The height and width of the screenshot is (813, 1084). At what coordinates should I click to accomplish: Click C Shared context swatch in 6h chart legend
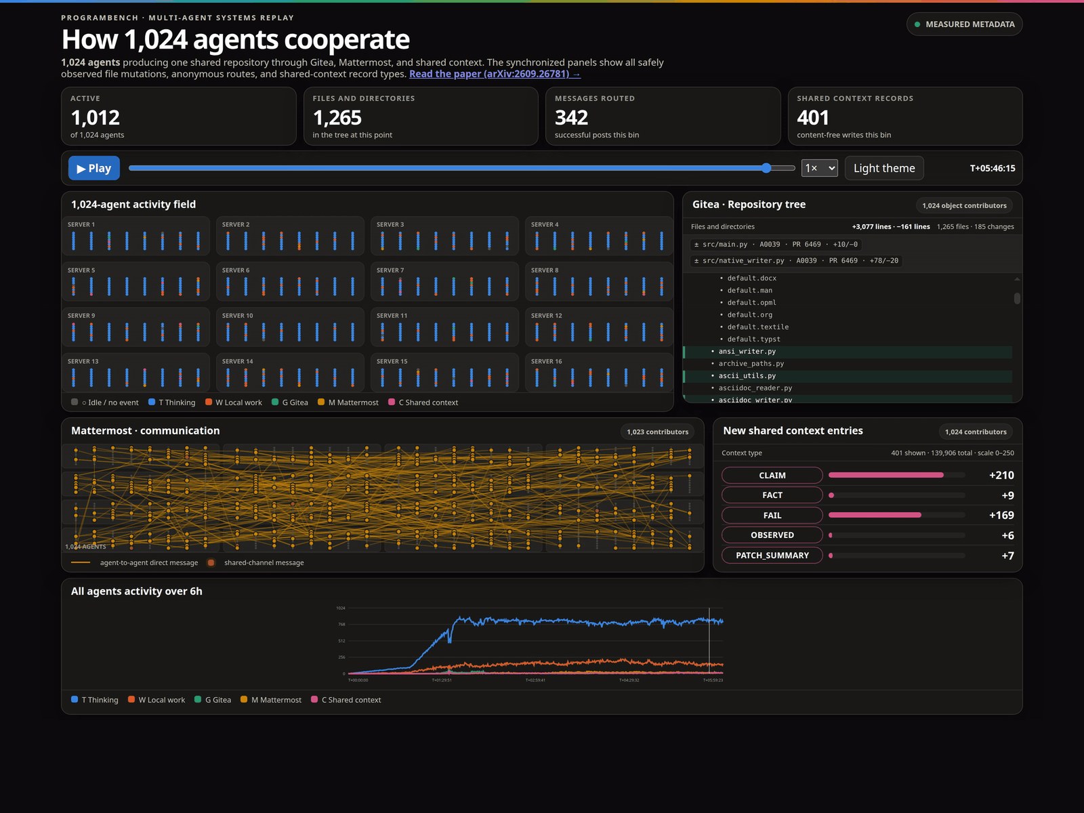[x=314, y=699]
